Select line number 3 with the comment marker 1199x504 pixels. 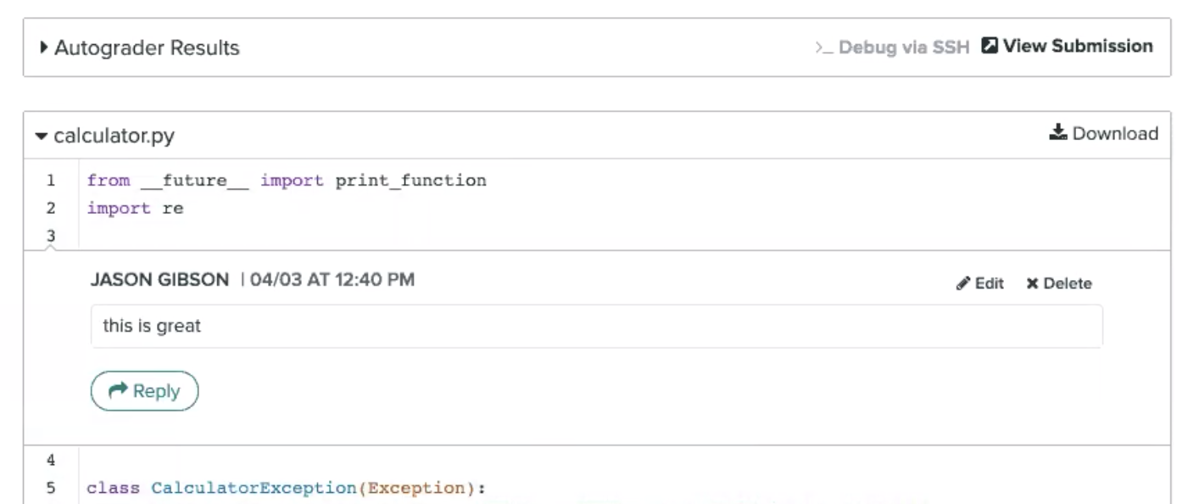point(51,236)
